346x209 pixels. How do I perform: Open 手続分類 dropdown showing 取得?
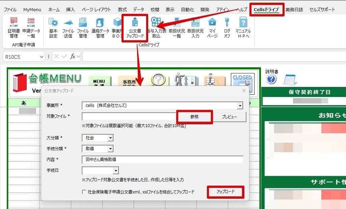click(111, 148)
